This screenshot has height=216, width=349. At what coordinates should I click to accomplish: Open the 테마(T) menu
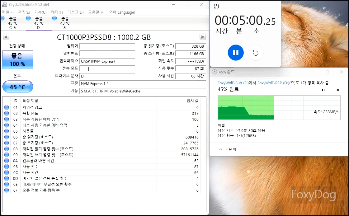[57, 12]
